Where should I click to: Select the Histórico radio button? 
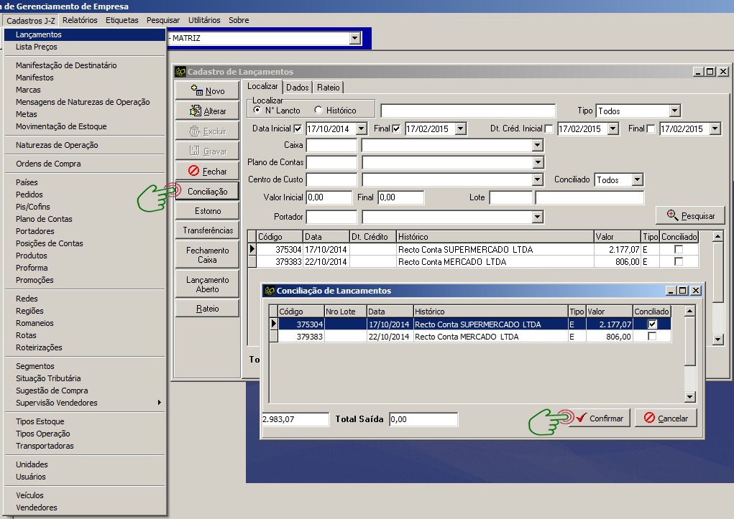pos(318,111)
